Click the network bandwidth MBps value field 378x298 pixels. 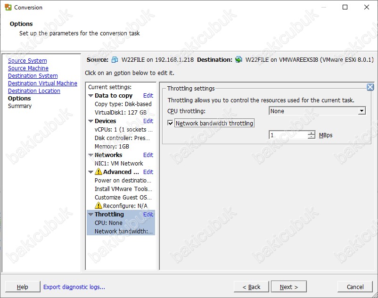pyautogui.click(x=288, y=135)
